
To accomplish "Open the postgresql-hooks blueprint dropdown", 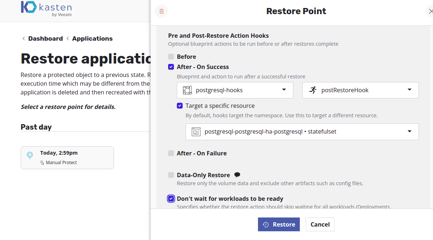I will 284,90.
